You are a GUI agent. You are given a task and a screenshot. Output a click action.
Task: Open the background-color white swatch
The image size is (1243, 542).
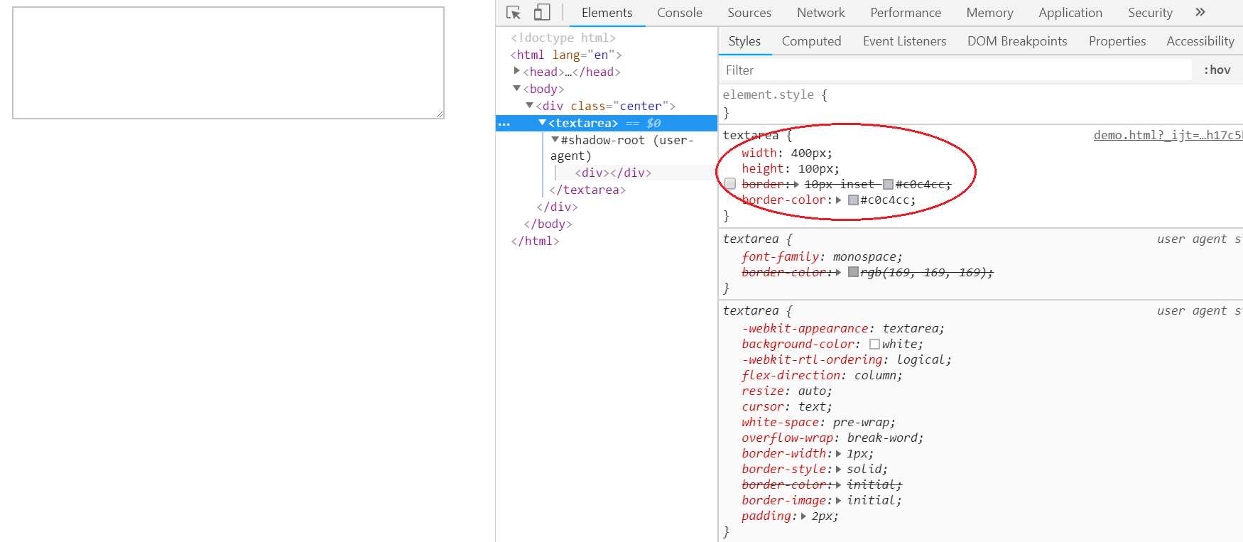[875, 344]
